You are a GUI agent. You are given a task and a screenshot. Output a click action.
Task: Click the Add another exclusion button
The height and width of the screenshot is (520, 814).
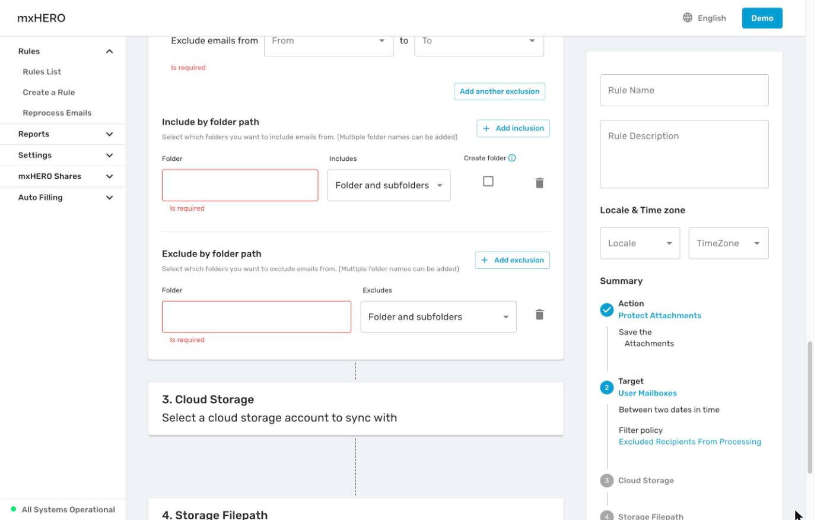(x=500, y=91)
